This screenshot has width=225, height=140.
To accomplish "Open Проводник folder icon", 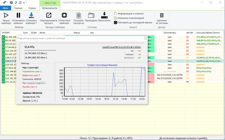I will (91, 15).
